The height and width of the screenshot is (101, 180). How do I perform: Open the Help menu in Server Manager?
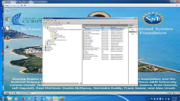[55, 20]
